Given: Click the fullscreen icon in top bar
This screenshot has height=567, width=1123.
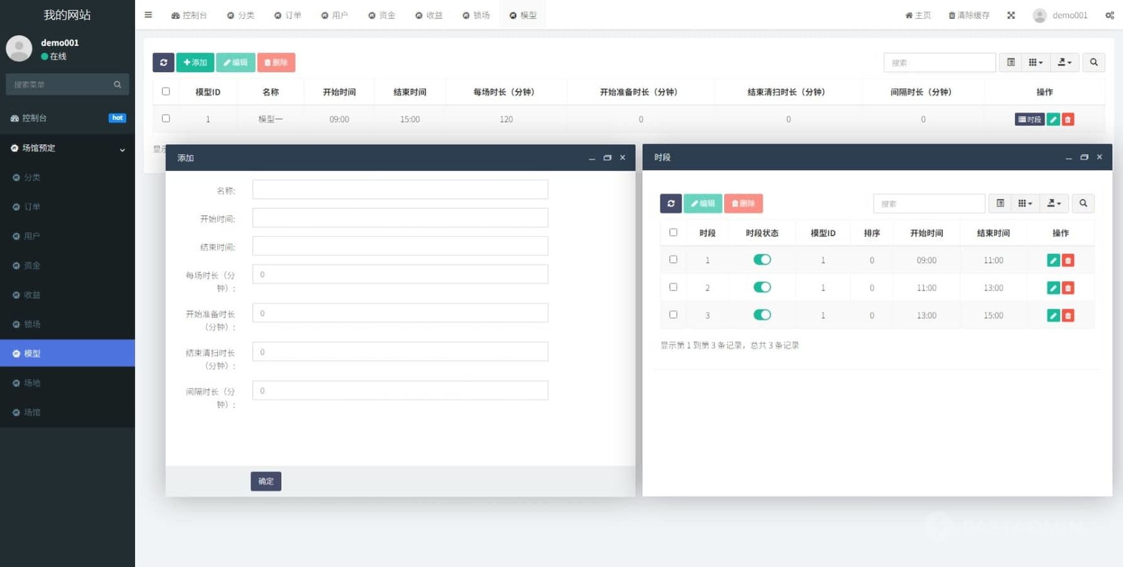Looking at the screenshot, I should (x=1011, y=15).
